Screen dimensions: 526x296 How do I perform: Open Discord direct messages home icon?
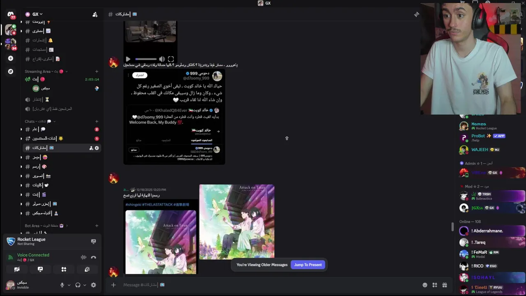[x=10, y=14]
